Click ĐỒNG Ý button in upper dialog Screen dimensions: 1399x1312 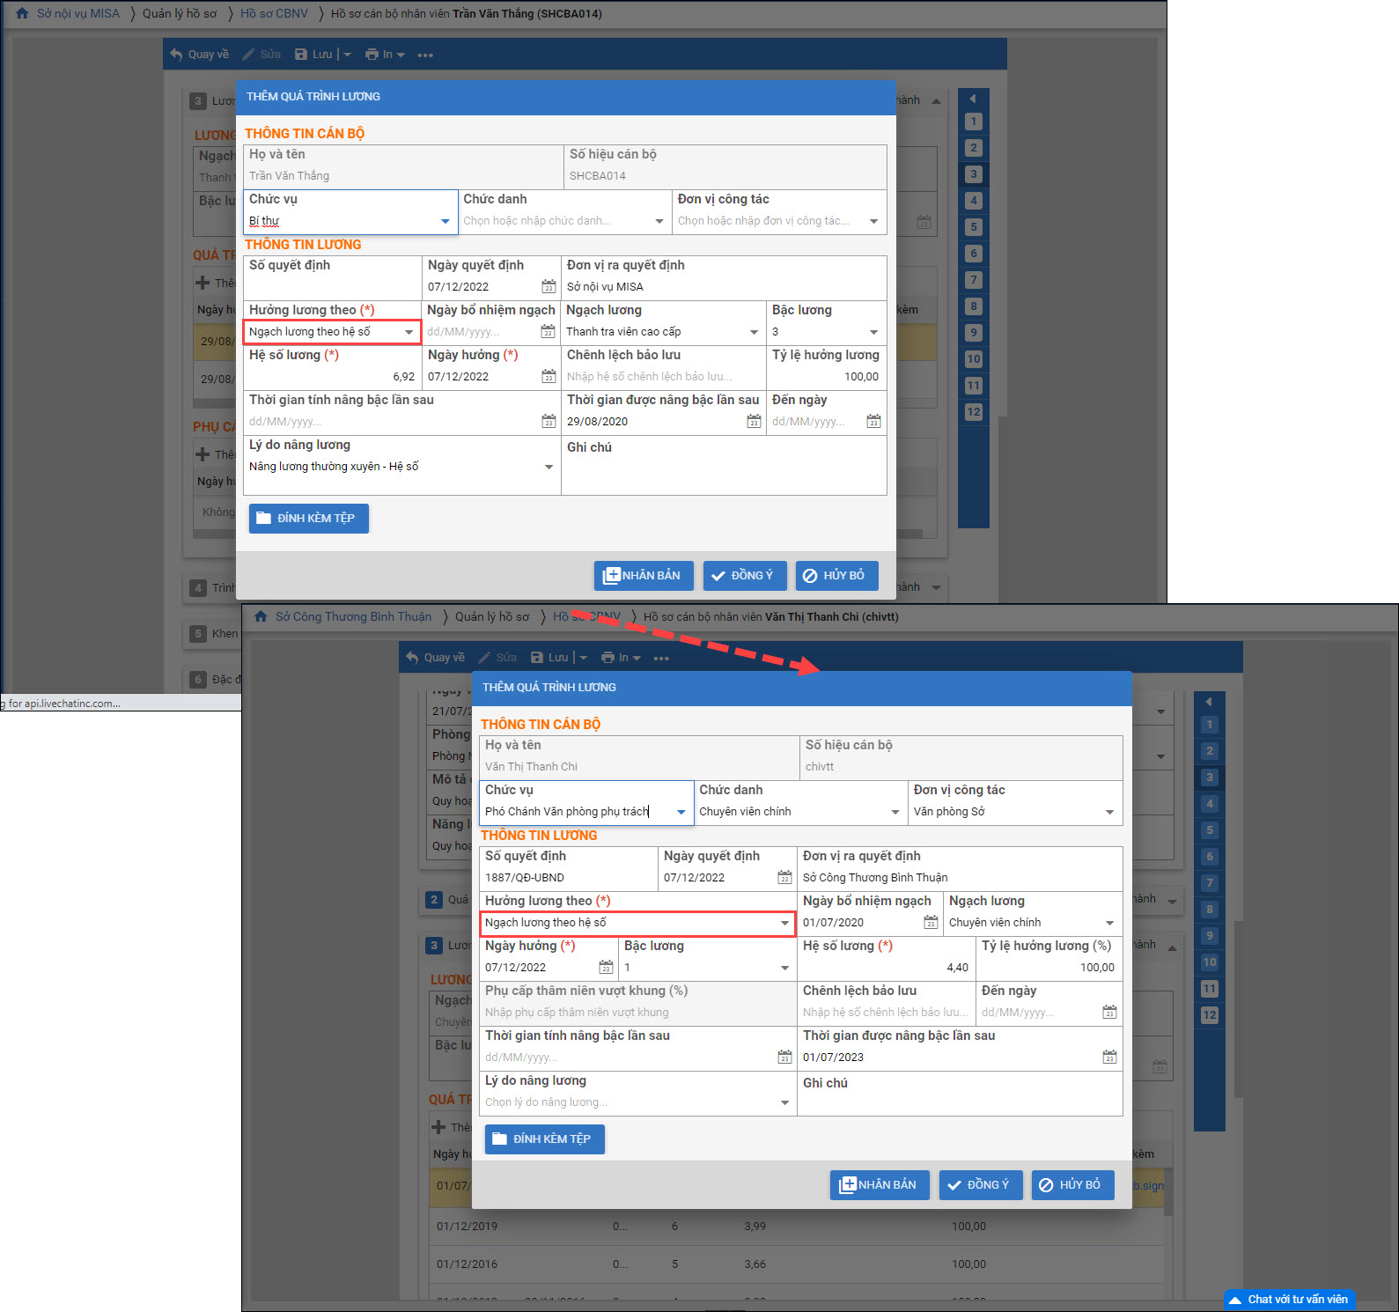click(742, 576)
